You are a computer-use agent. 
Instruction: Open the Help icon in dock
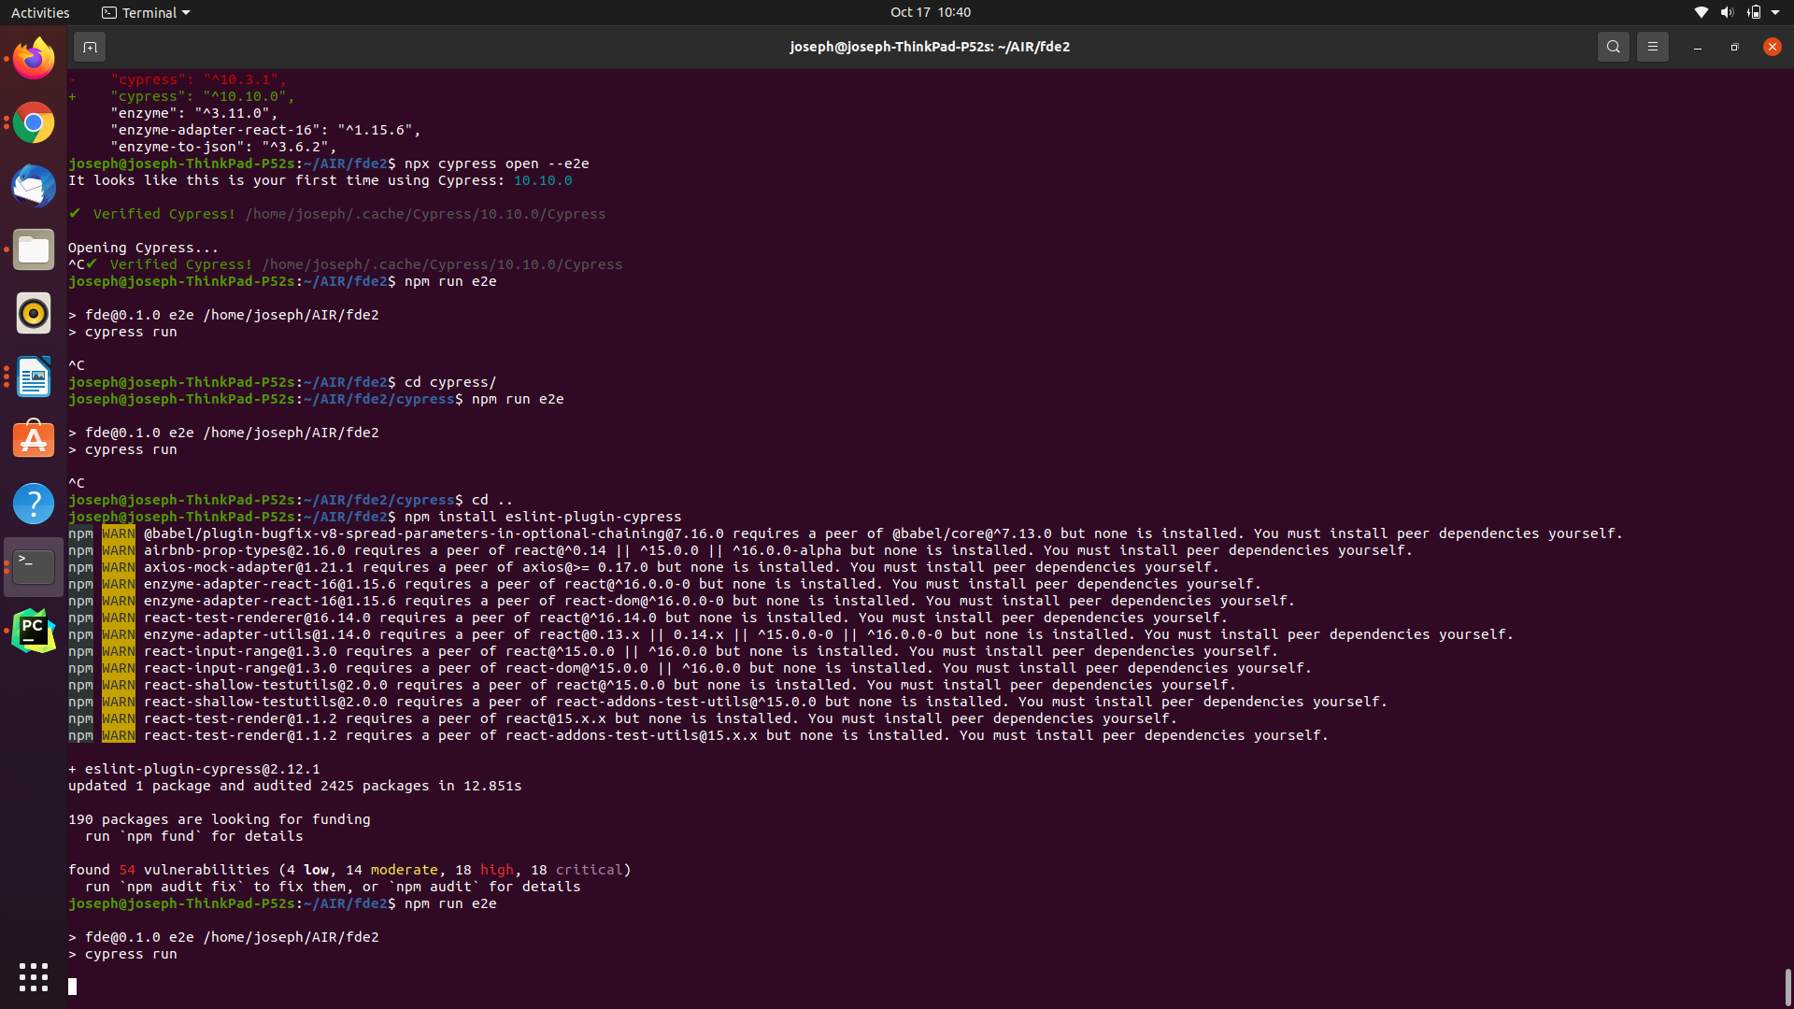34,504
